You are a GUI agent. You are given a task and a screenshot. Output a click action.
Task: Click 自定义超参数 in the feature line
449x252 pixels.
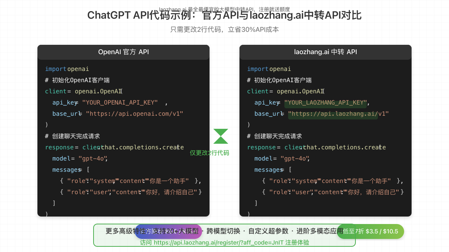(268, 231)
